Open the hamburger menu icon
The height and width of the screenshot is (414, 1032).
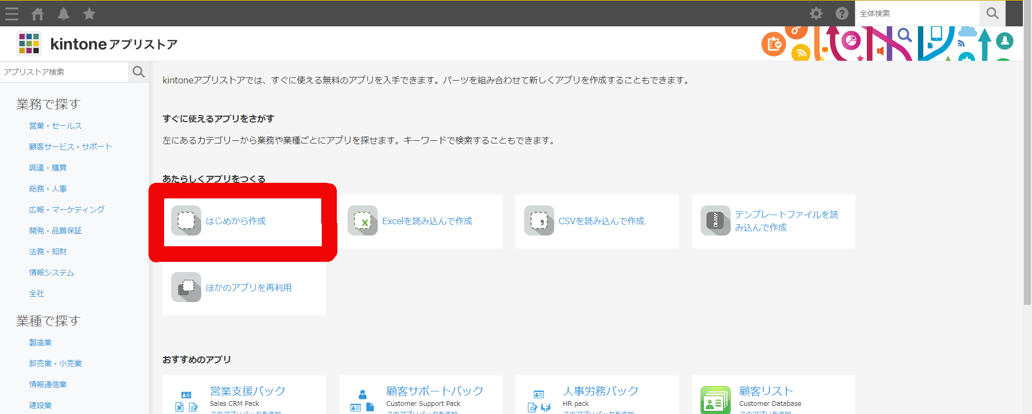point(12,13)
